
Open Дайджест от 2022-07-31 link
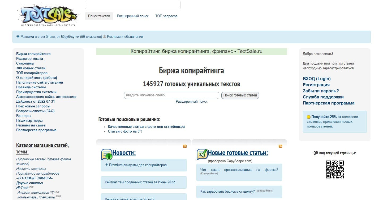[x=36, y=102]
